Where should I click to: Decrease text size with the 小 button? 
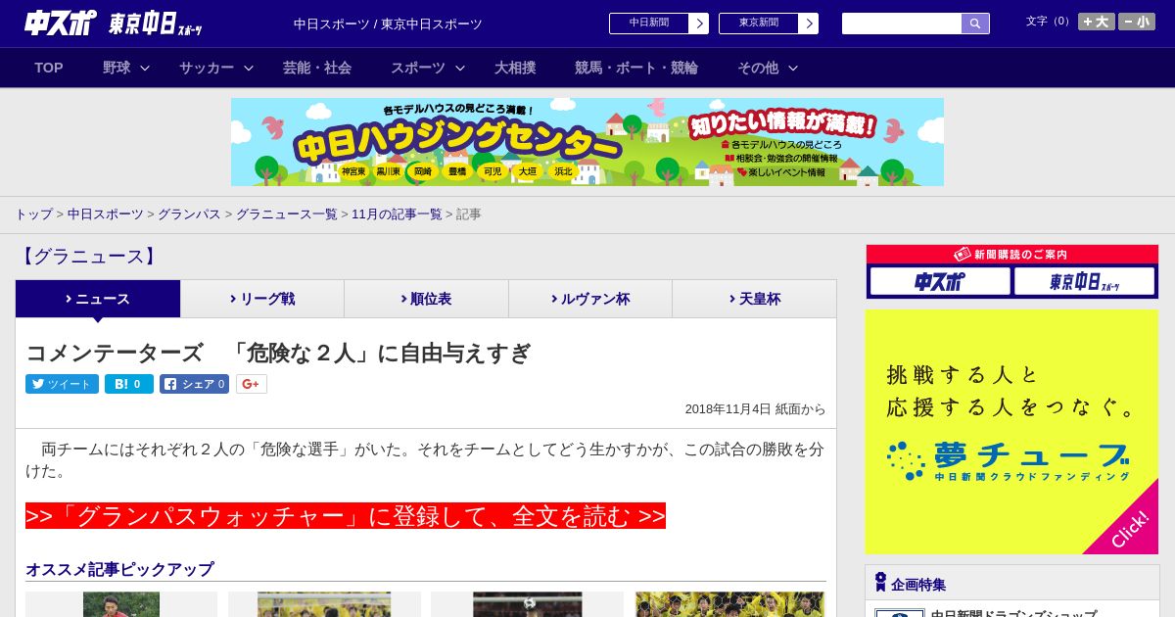tap(1137, 22)
